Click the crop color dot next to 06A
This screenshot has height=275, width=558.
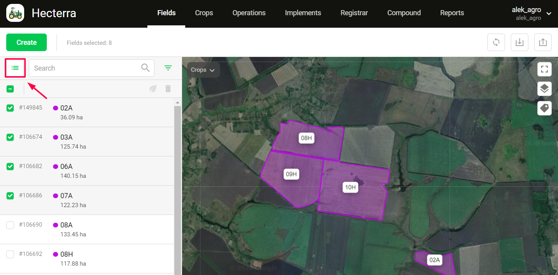pyautogui.click(x=55, y=166)
